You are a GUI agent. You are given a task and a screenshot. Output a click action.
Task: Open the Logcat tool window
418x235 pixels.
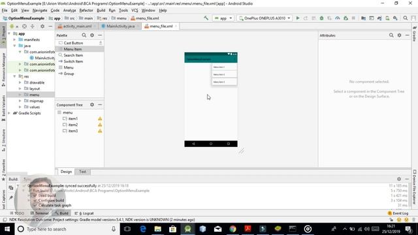[x=84, y=213]
